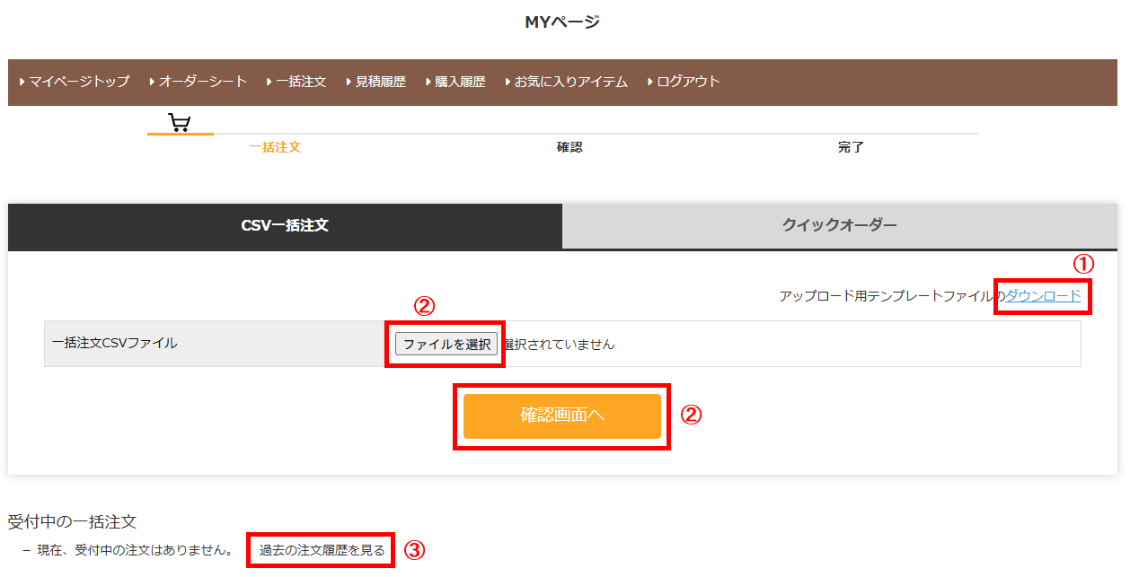The height and width of the screenshot is (577, 1130).
Task: Open 見積履歴 from the navigation bar
Action: (x=380, y=82)
